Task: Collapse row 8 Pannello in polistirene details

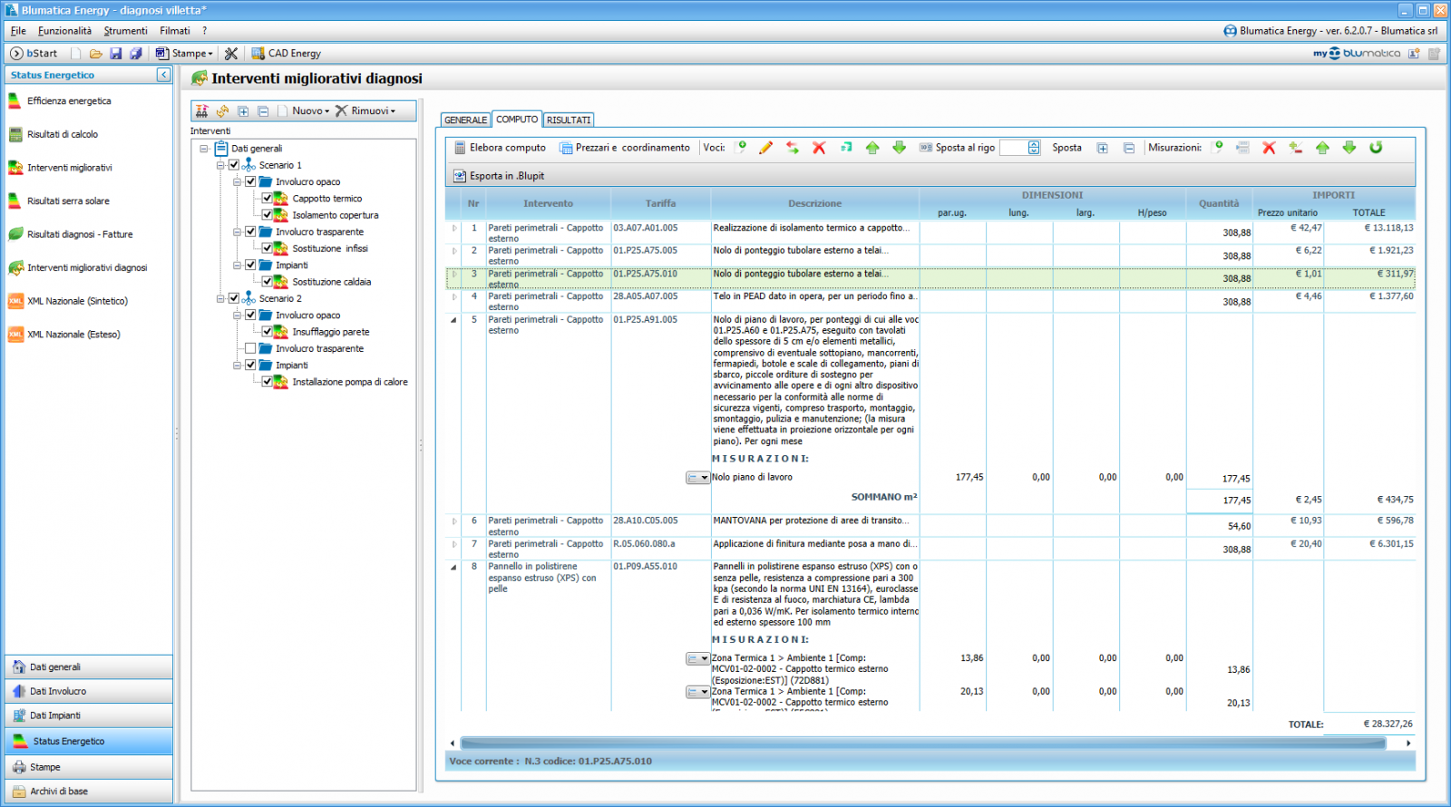Action: pos(453,567)
